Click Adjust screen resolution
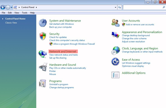The width and height of the screenshot is (166, 108). click(133, 42)
